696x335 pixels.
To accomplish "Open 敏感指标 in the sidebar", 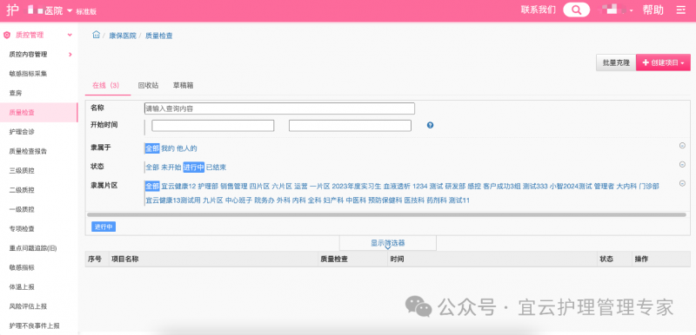I will [x=22, y=267].
